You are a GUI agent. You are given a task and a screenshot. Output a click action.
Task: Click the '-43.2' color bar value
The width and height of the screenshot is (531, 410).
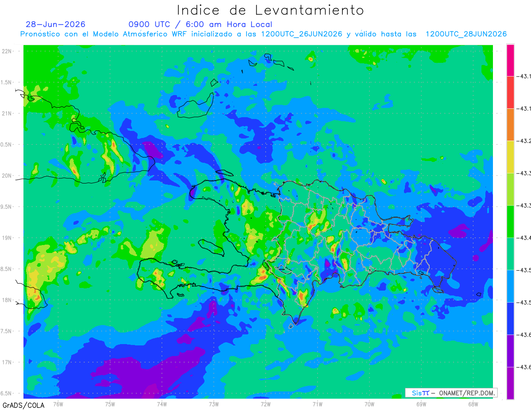pos(525,141)
